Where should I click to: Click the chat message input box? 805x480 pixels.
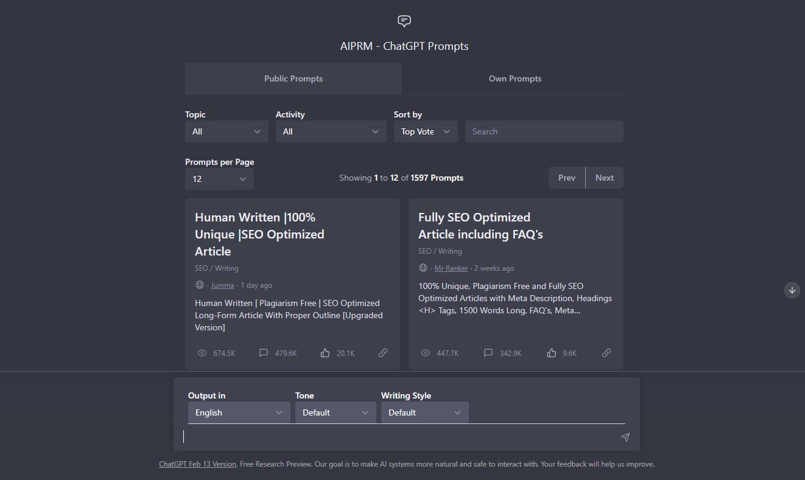click(x=401, y=436)
